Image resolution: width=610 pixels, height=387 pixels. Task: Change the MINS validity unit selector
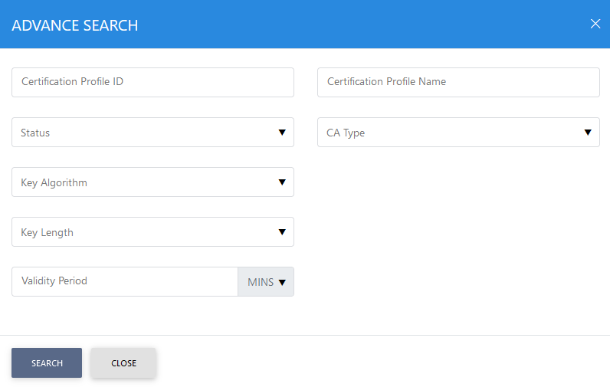click(x=265, y=282)
